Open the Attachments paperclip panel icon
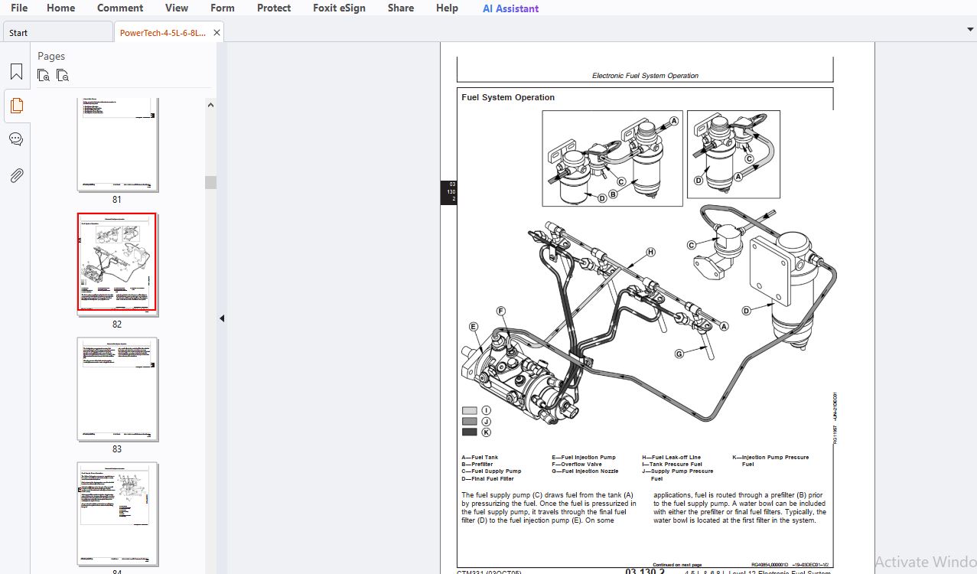Screen dimensions: 977x574 point(16,175)
